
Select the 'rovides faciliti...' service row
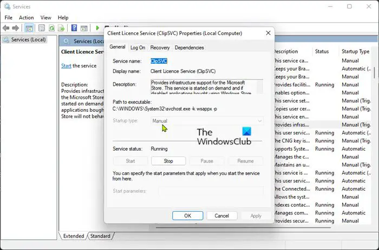point(323,85)
